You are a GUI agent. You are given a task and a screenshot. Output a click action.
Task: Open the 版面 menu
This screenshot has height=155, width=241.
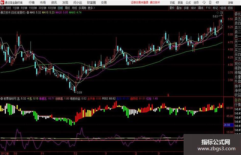180,3
